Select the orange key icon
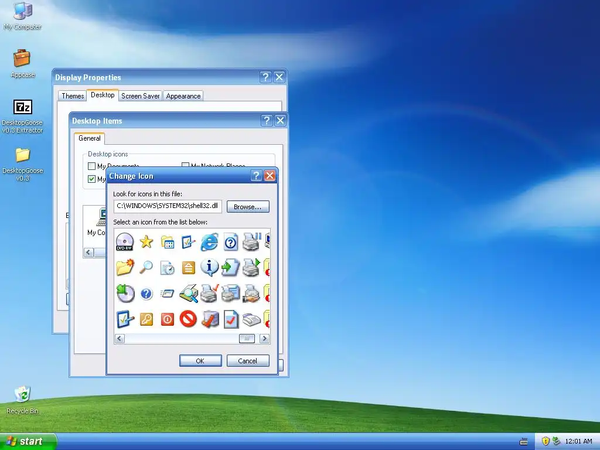The height and width of the screenshot is (450, 600). (x=146, y=319)
